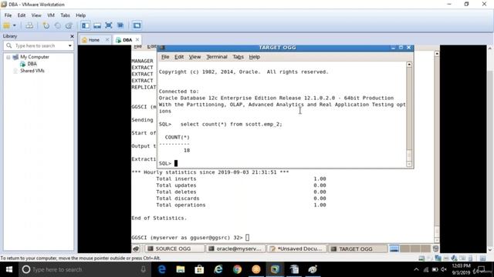Close the DBA tab
This screenshot has width=494, height=277.
pos(137,39)
